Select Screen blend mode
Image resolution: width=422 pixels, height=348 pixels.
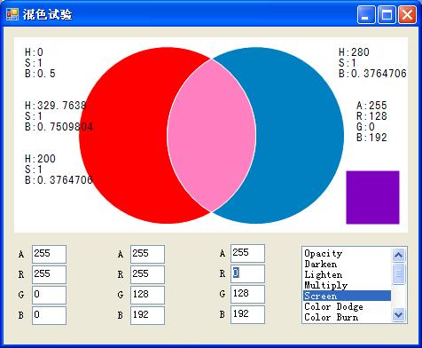[347, 296]
